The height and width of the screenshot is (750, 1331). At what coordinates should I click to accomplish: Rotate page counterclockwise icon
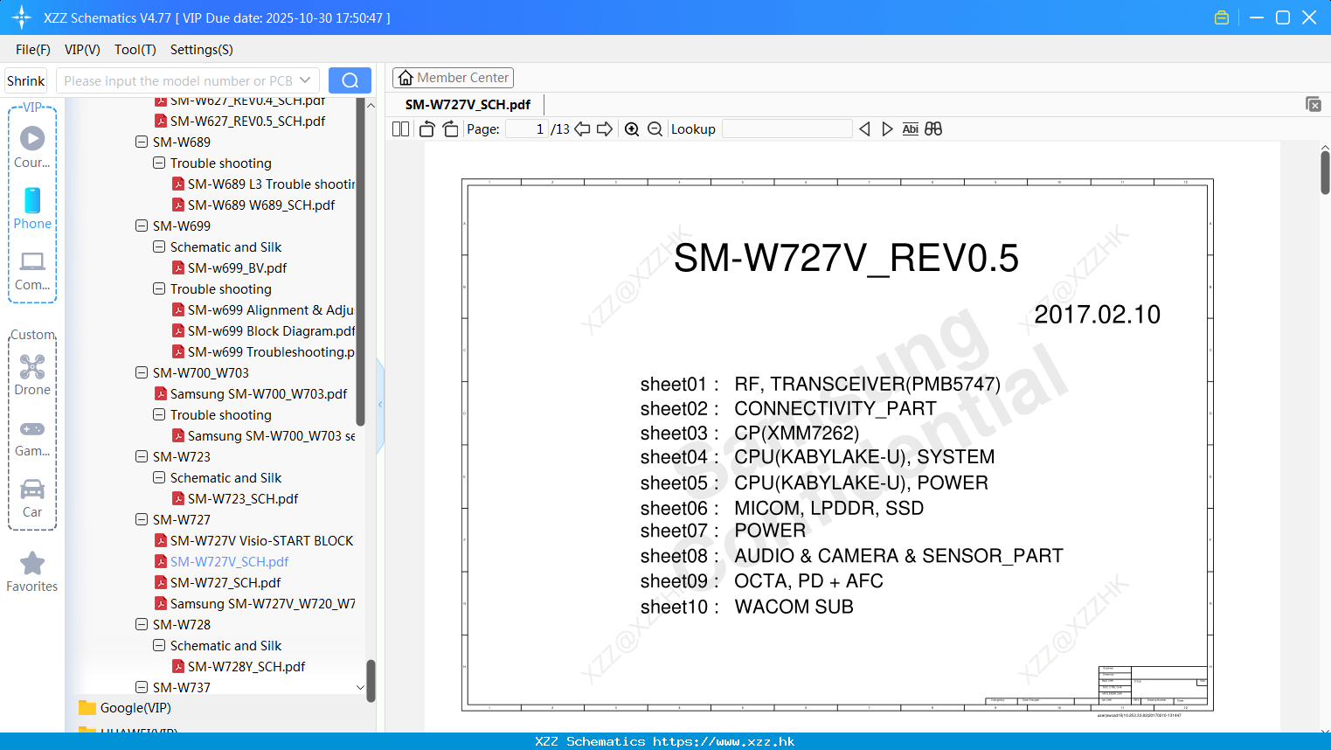[426, 129]
